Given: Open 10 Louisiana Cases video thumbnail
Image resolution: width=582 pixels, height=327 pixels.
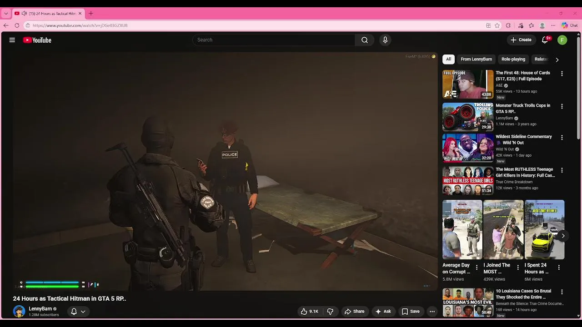Looking at the screenshot, I should click(x=468, y=302).
